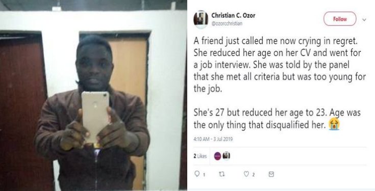Click like count beside the heart
The width and height of the screenshot is (375, 191).
coord(253,175)
